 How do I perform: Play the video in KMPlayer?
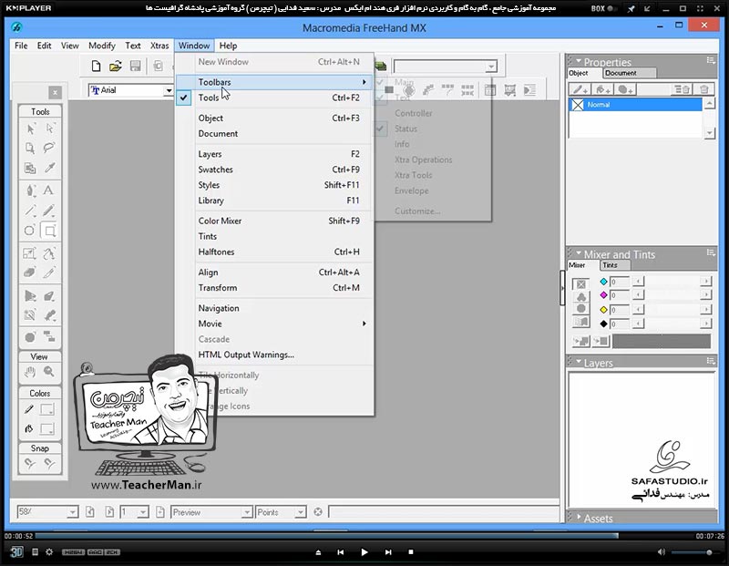[x=364, y=552]
